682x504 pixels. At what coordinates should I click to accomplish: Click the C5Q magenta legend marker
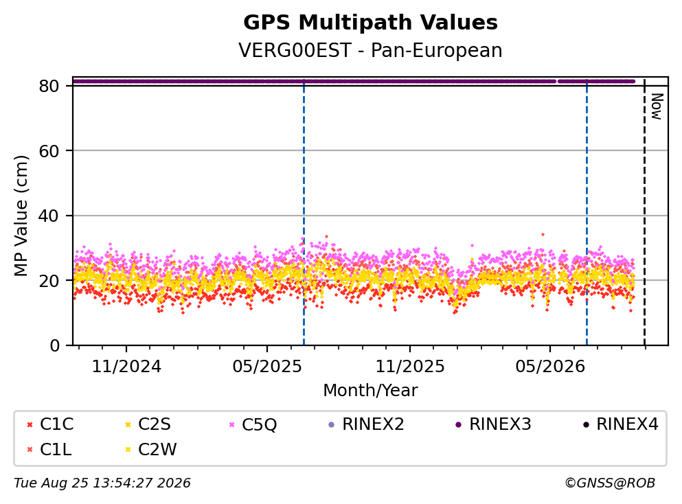[x=231, y=425]
